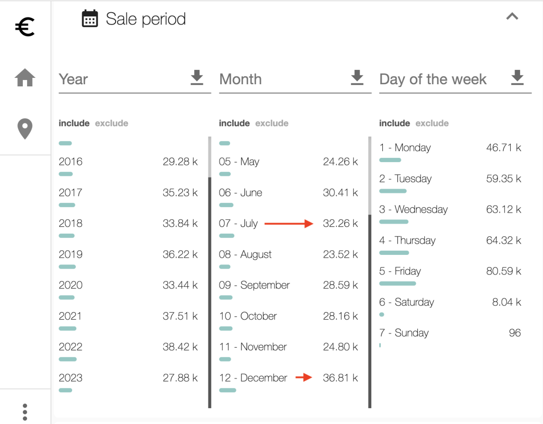
Task: Open the home sidebar icon
Action: 25,78
